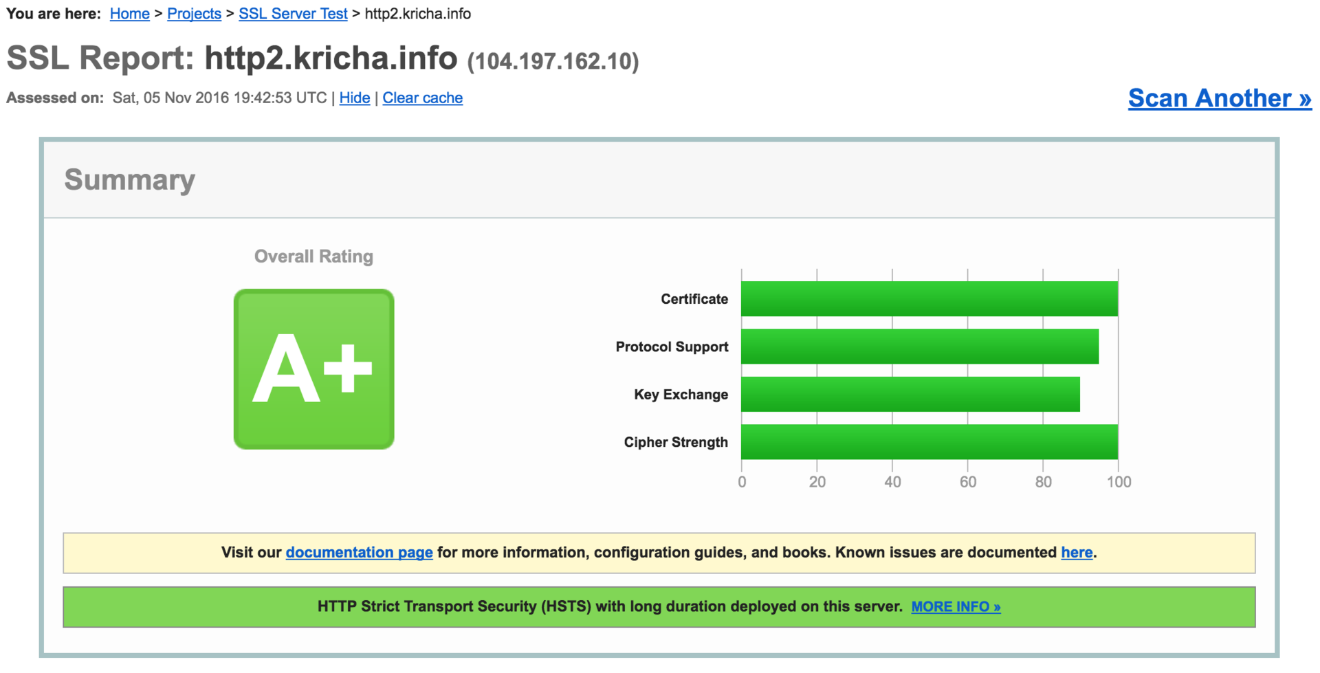Click the Certificate score bar
Viewport: 1320px width, 673px height.
click(929, 299)
